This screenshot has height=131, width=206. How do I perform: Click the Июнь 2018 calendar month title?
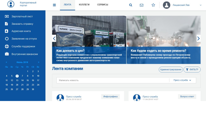coord(22,62)
